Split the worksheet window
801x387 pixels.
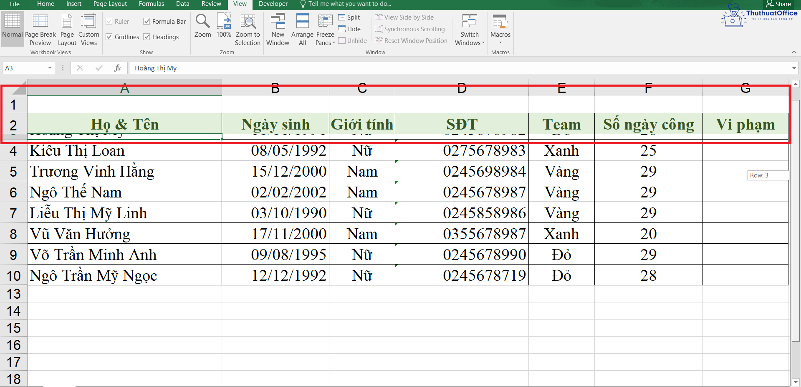(349, 17)
